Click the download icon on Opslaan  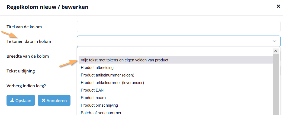[12, 100]
